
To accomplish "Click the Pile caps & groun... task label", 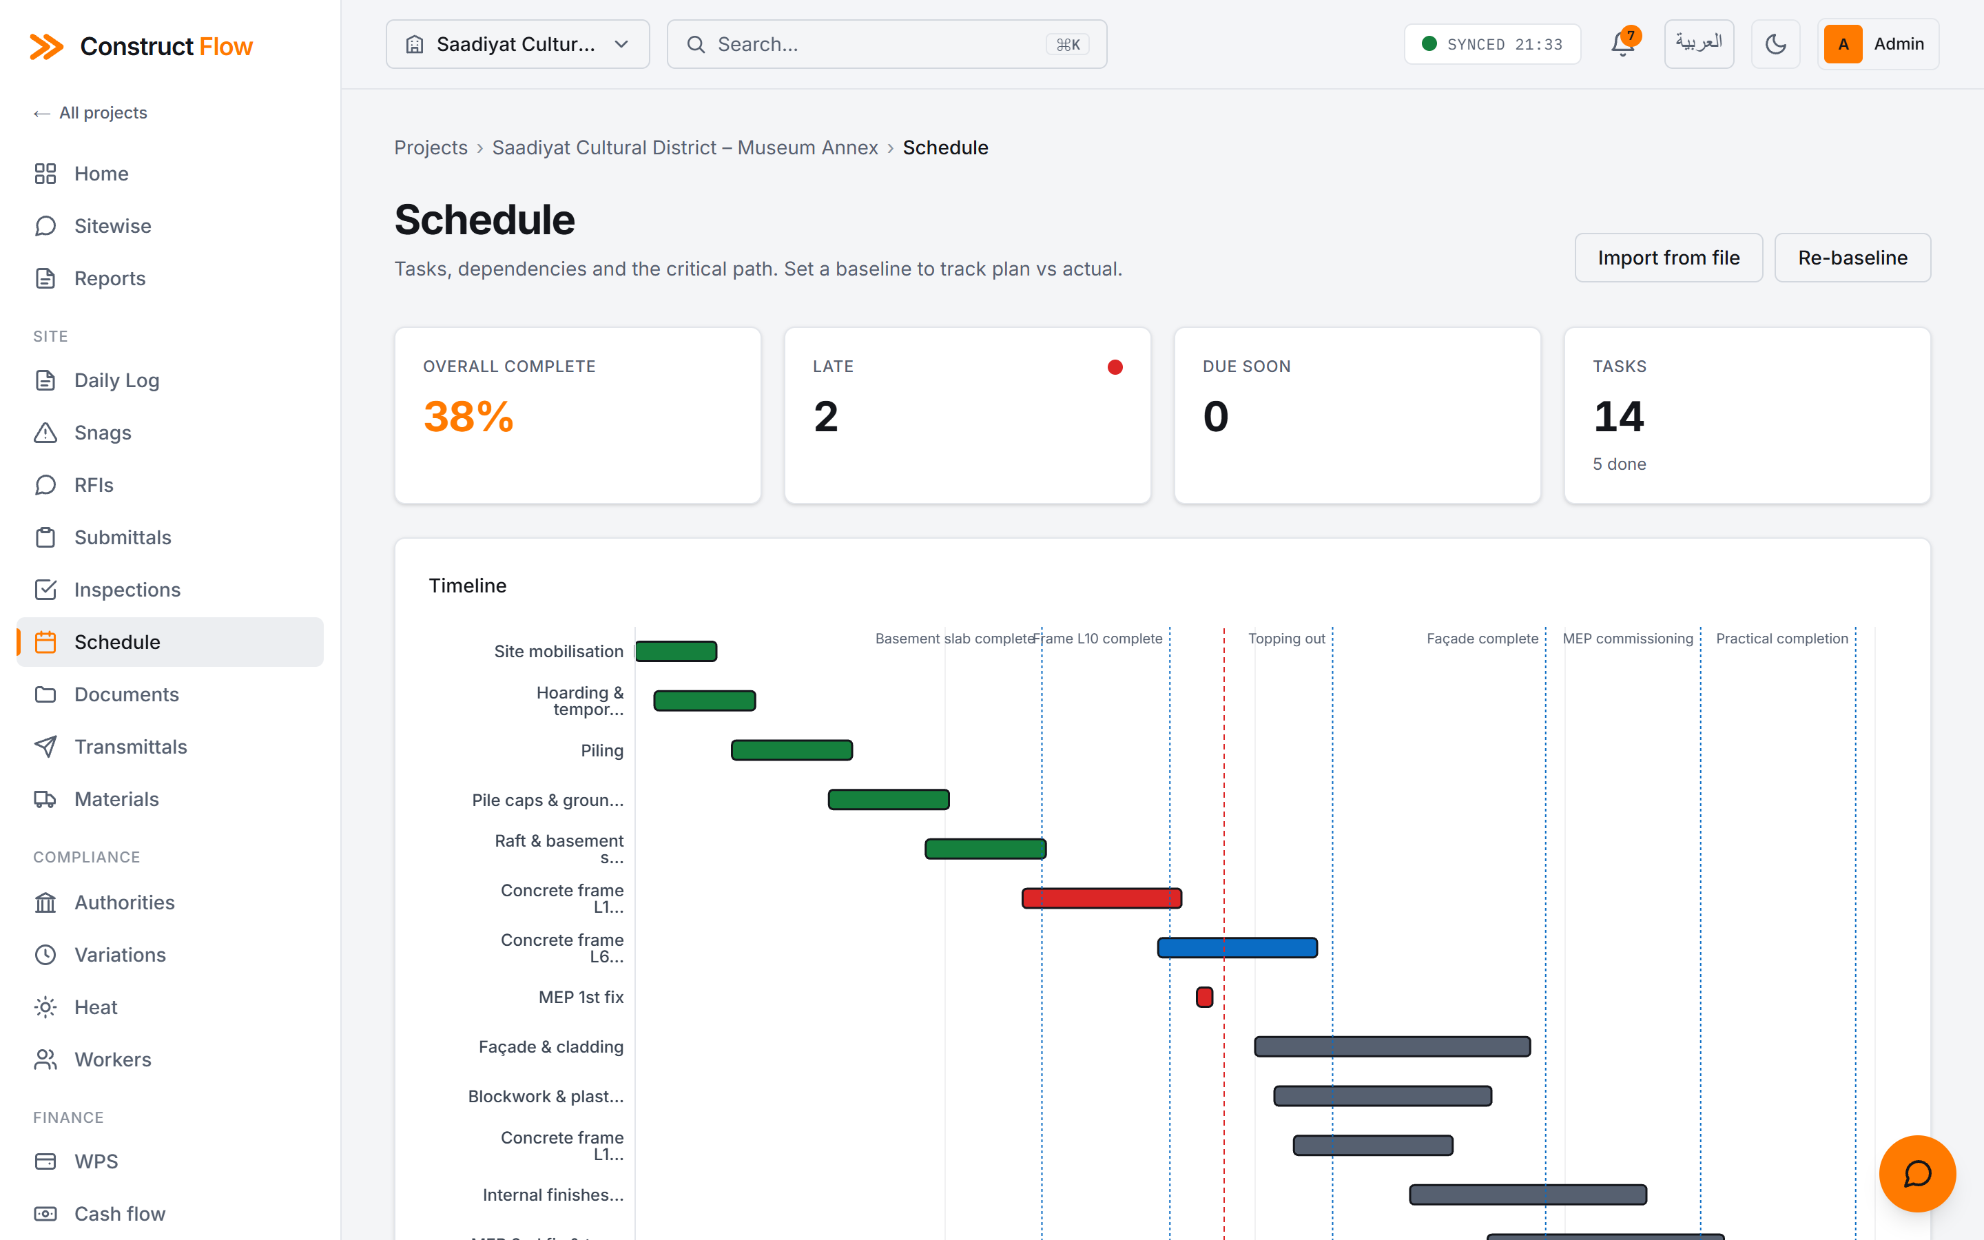I will (548, 800).
